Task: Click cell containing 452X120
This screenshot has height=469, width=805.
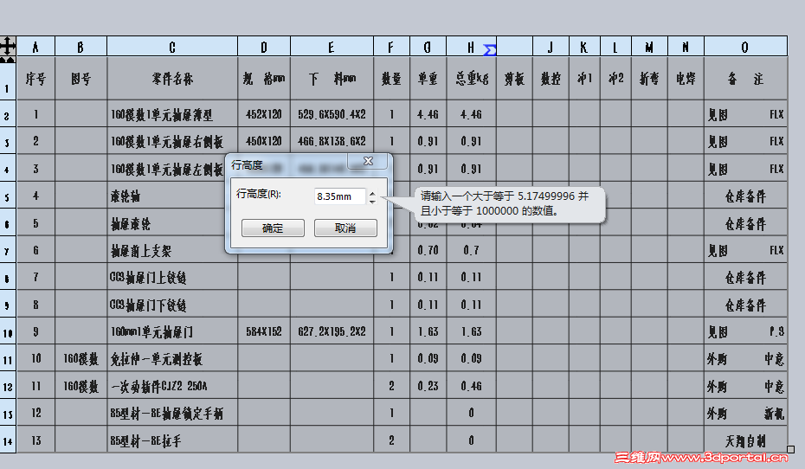Action: 264,114
